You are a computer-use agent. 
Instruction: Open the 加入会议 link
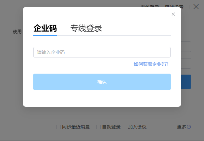tap(137, 127)
